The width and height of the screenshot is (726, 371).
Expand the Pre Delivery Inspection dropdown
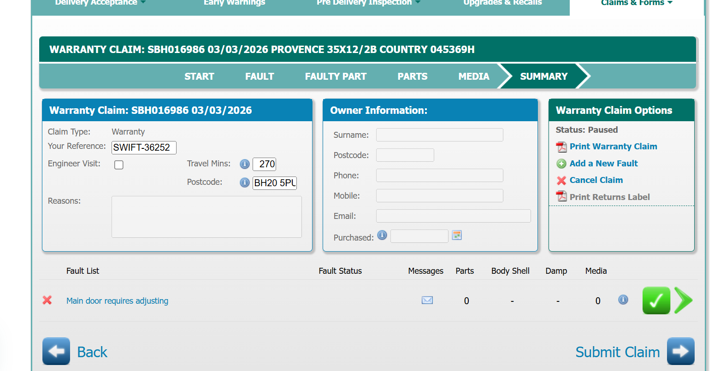[x=368, y=3]
